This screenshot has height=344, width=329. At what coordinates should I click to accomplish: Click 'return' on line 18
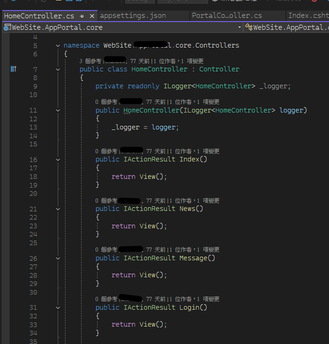pyautogui.click(x=123, y=177)
